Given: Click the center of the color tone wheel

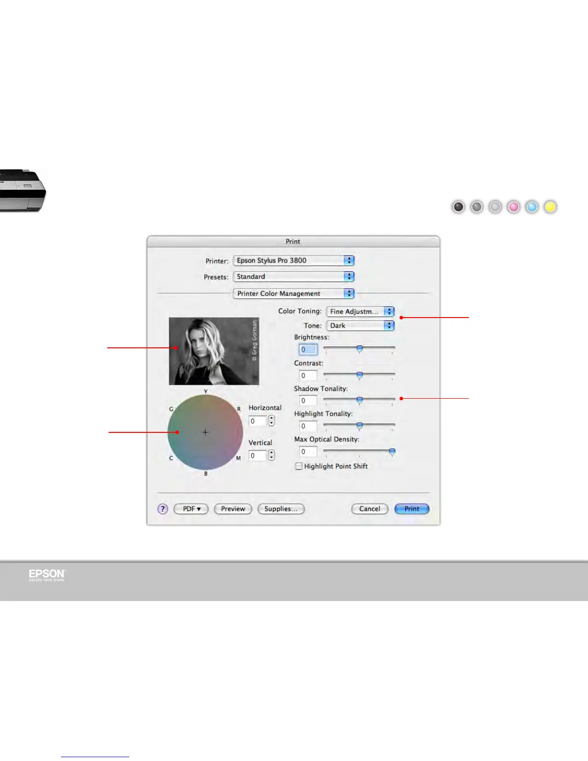Looking at the screenshot, I should point(205,432).
